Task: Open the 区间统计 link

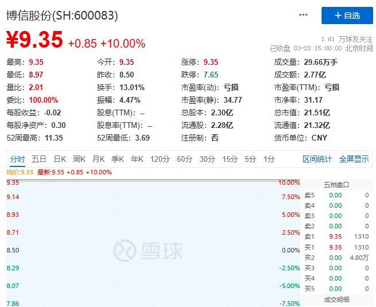Action: pos(317,159)
